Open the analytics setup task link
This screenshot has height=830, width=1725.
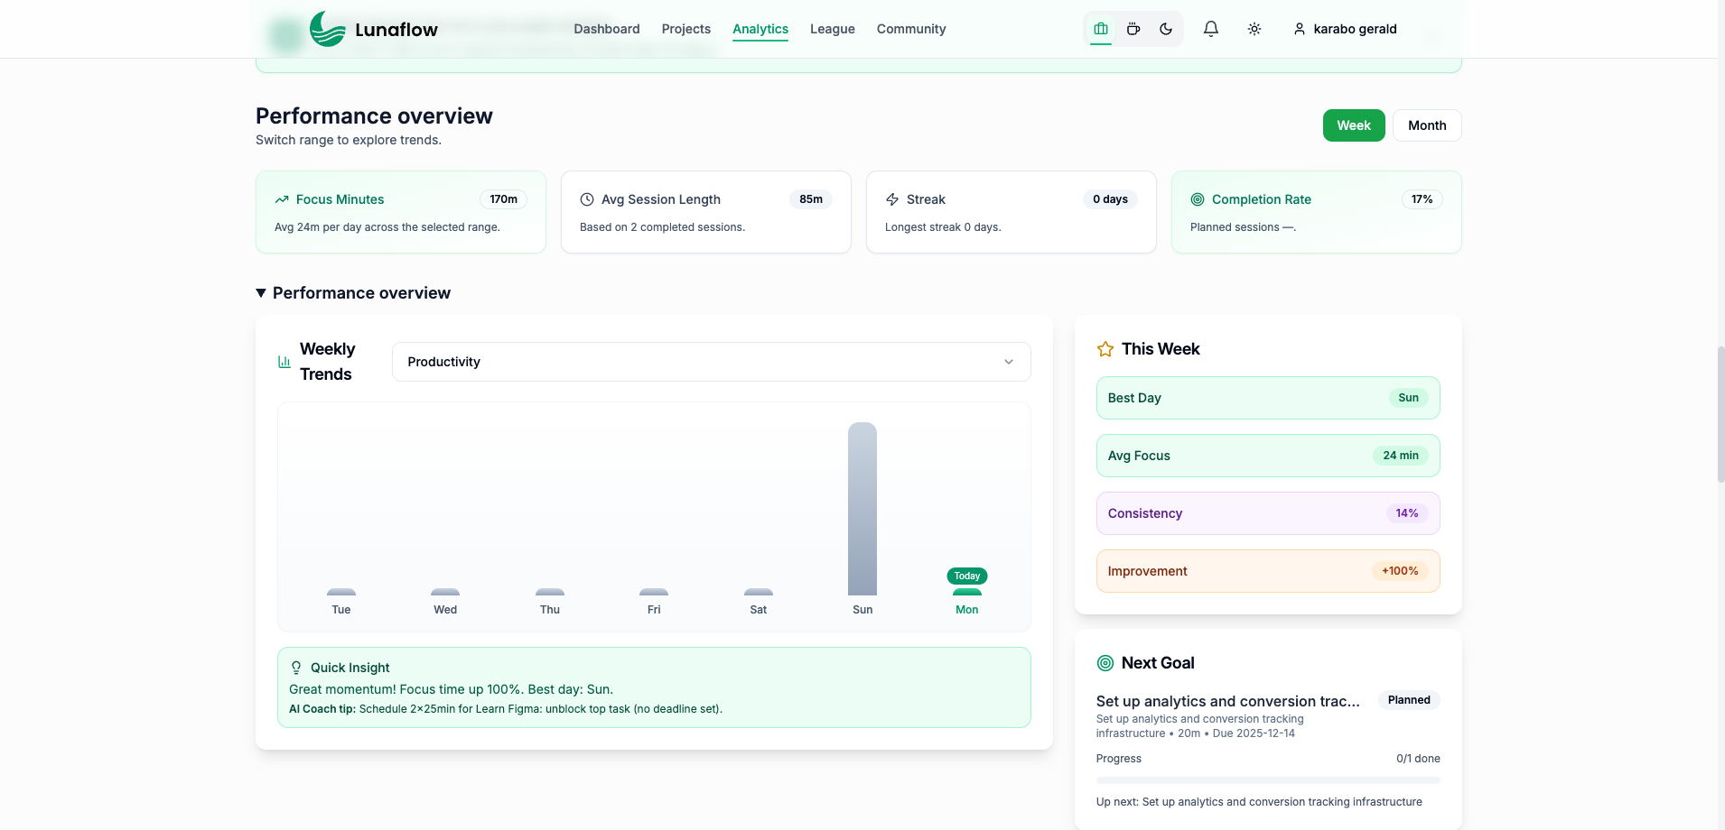point(1226,701)
